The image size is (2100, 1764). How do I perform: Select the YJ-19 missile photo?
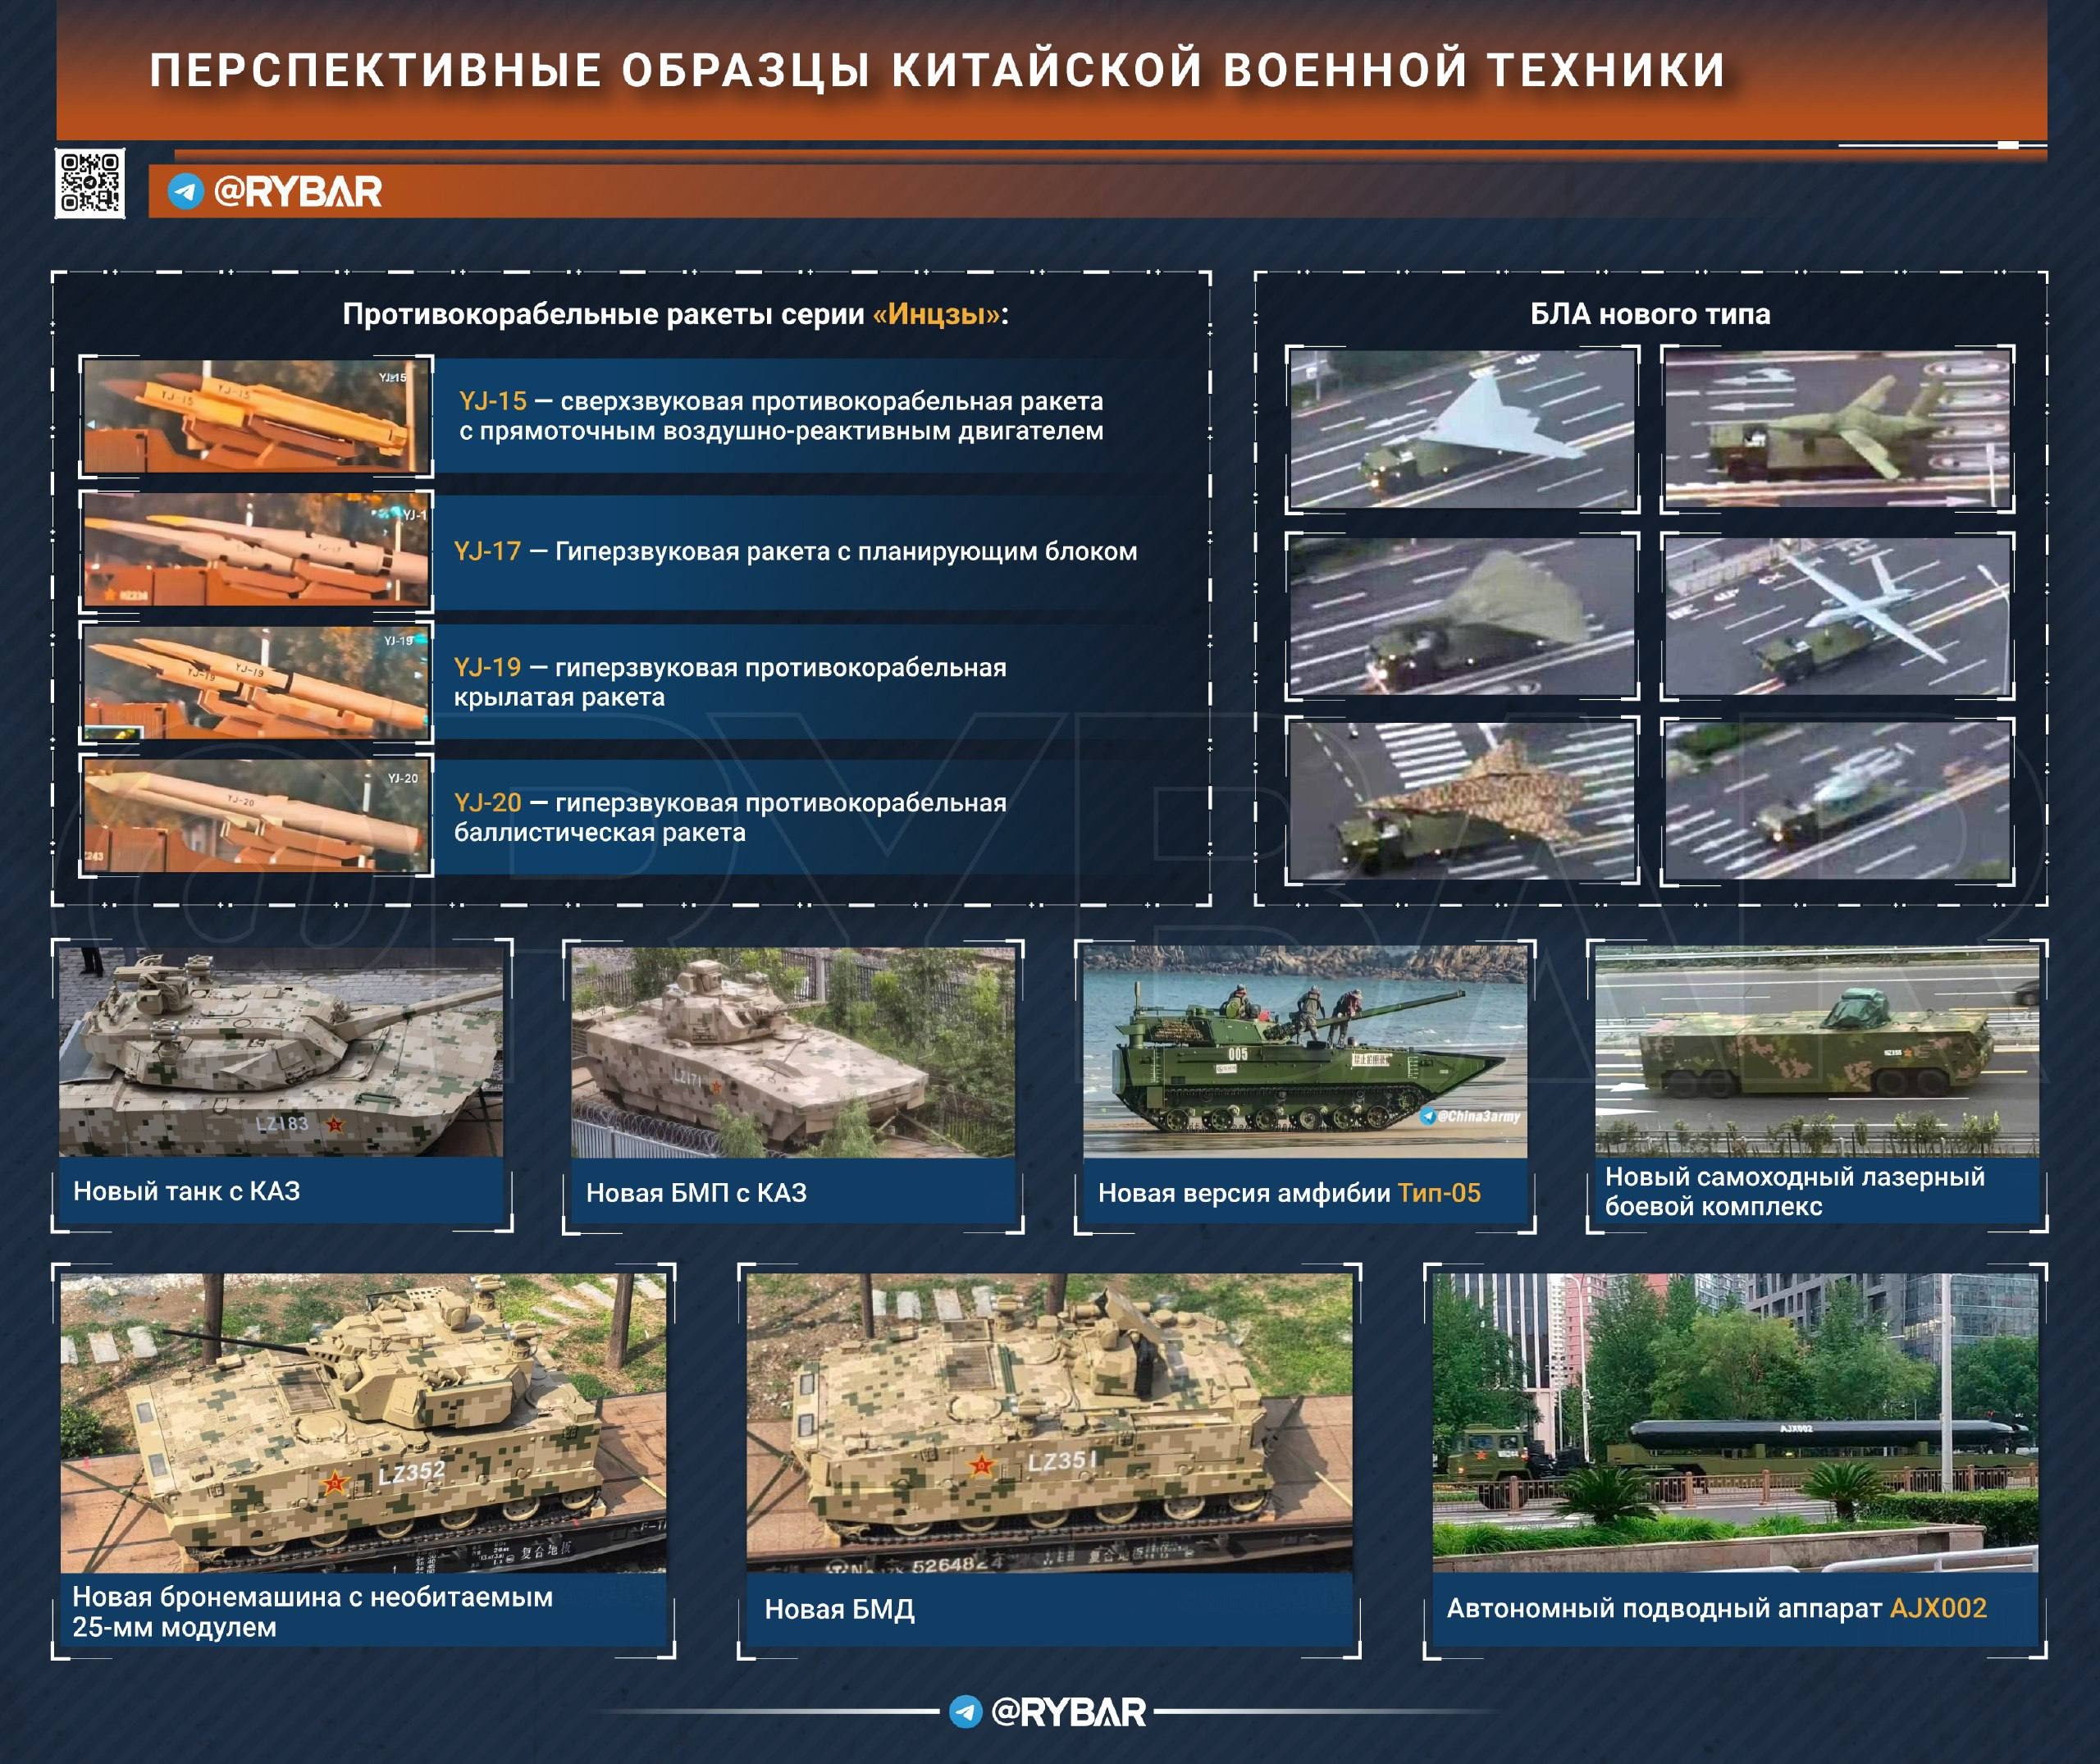(256, 683)
